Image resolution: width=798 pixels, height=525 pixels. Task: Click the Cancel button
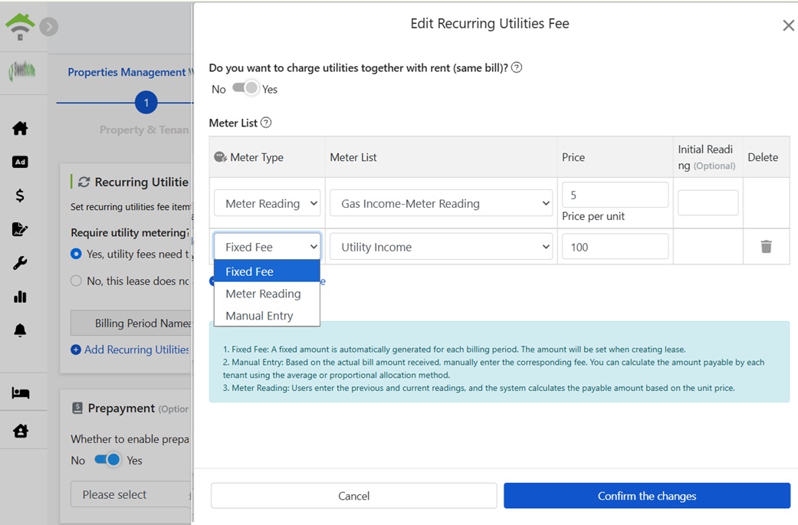pos(353,496)
